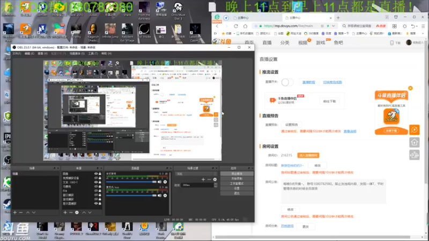Adjust desktop audio volume slider in mixer
This screenshot has height=241, width=429.
click(131, 182)
